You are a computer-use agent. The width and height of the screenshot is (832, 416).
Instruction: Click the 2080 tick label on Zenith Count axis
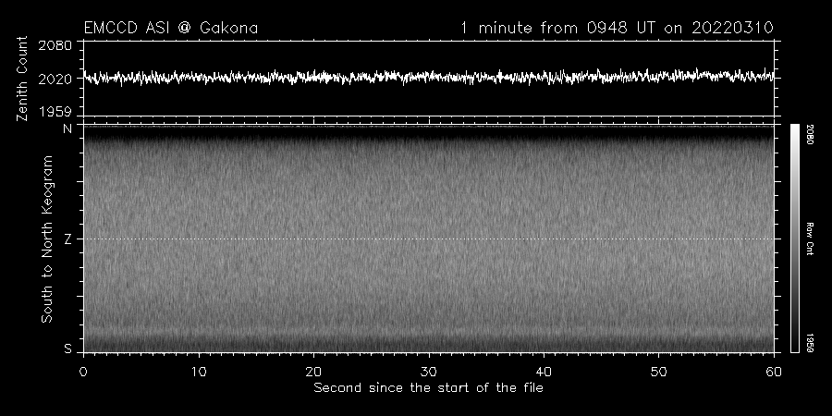(55, 45)
